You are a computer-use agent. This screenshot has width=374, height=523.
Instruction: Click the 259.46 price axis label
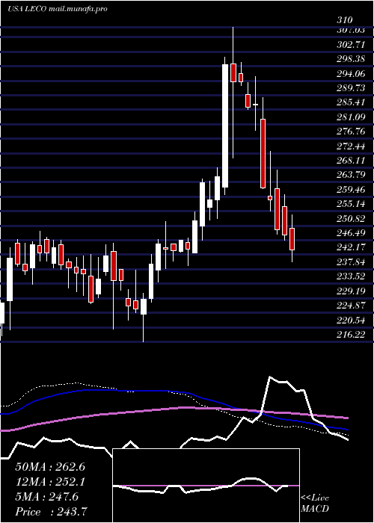point(351,189)
